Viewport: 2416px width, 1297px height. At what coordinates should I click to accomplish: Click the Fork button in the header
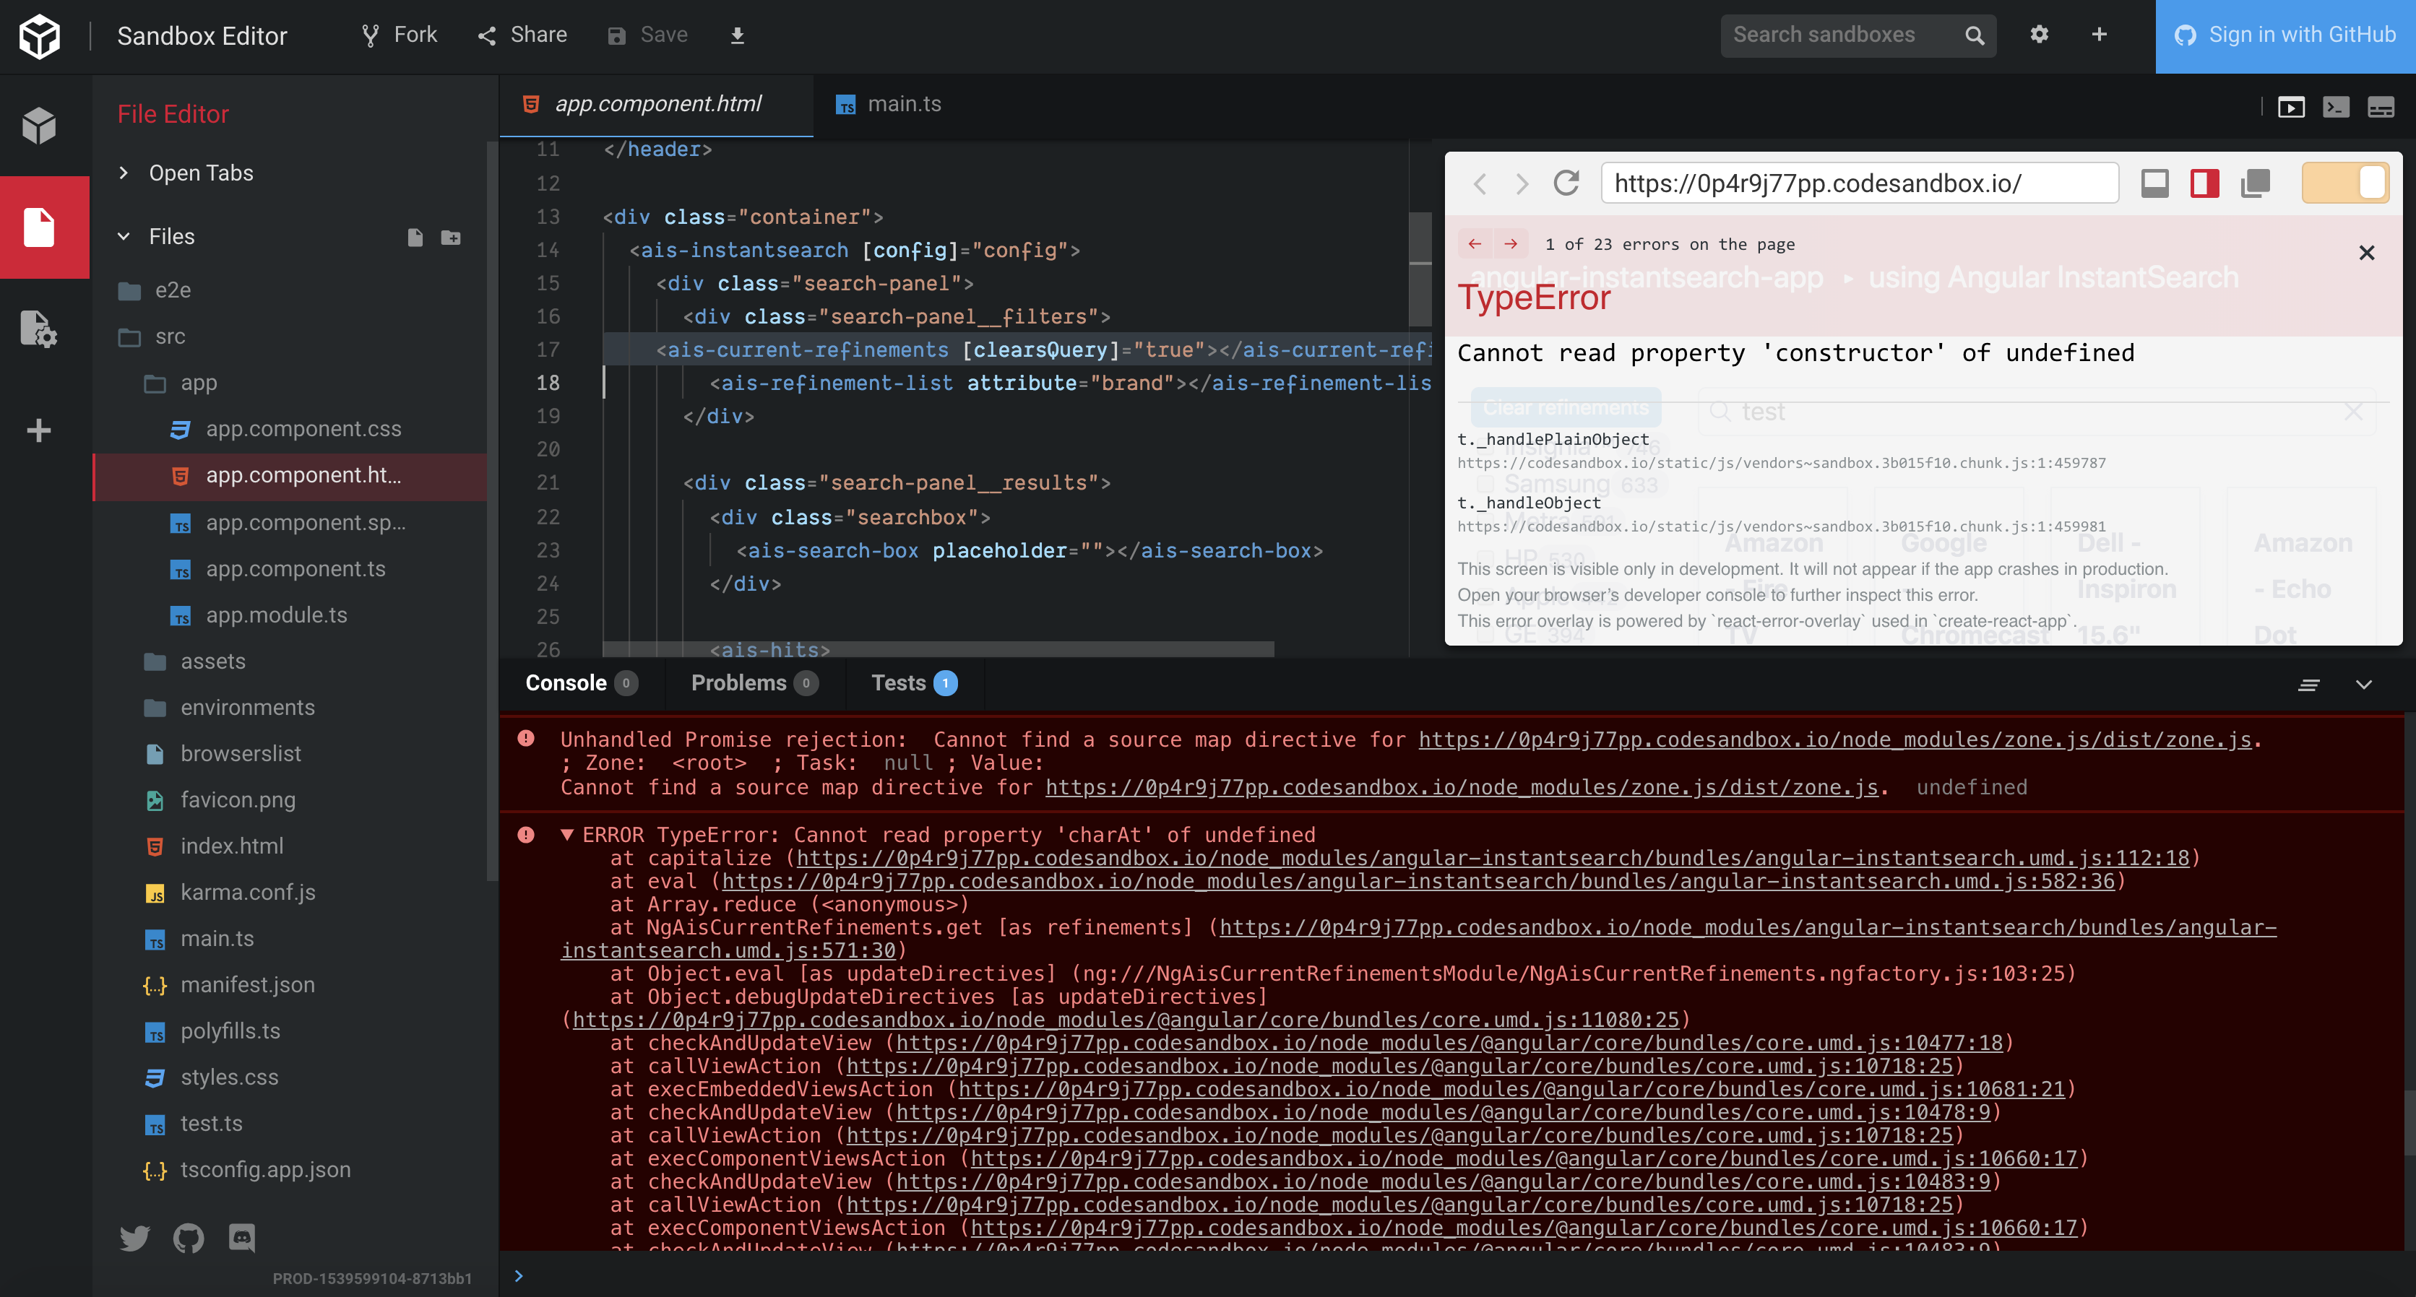397,35
